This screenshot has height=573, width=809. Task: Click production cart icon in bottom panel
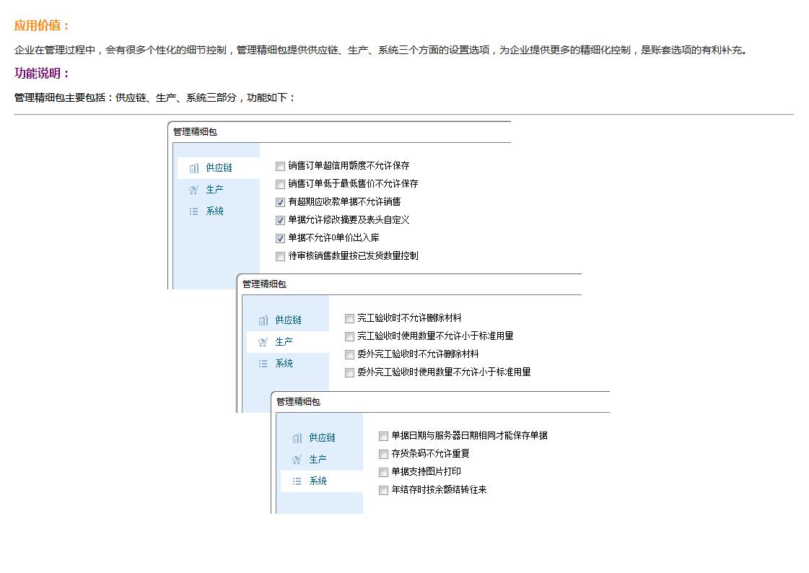click(297, 460)
